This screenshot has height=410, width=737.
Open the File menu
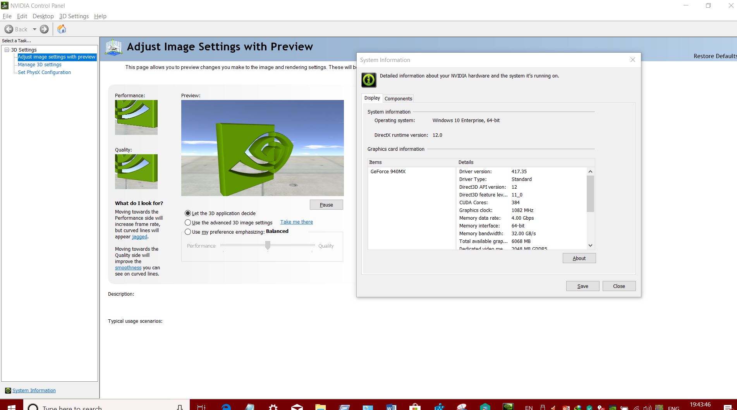pos(7,16)
